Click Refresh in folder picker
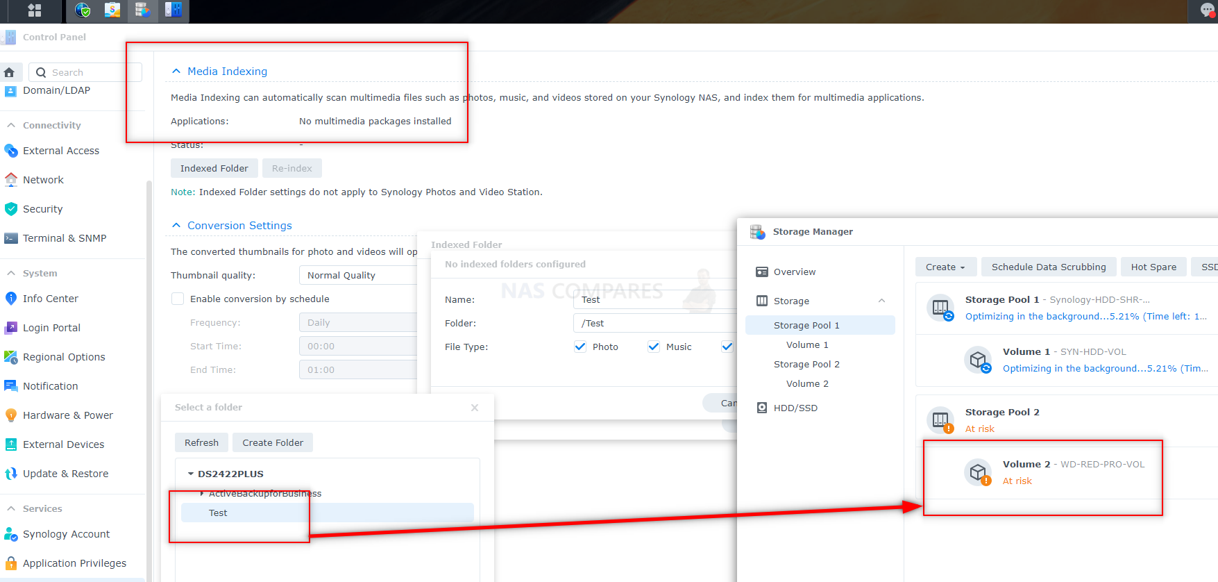 (x=201, y=442)
